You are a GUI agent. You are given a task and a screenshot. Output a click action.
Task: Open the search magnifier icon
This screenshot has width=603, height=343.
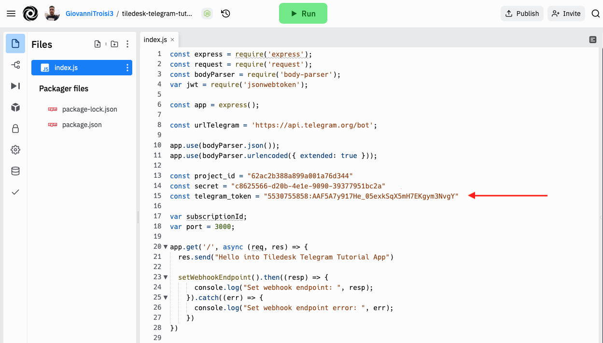595,14
